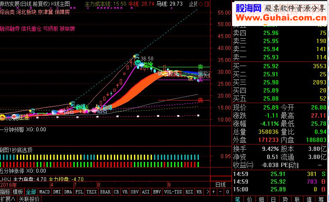Click the plus zoom button on indicator bar

coord(214,192)
